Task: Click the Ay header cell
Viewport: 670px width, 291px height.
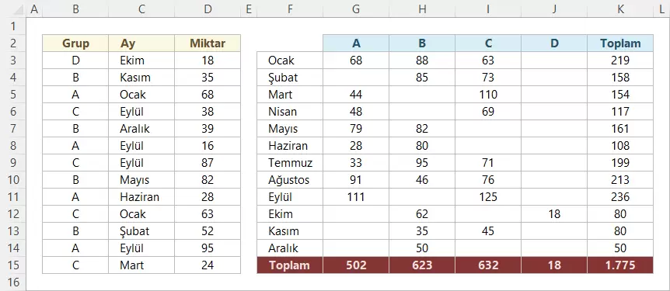Action: [141, 43]
